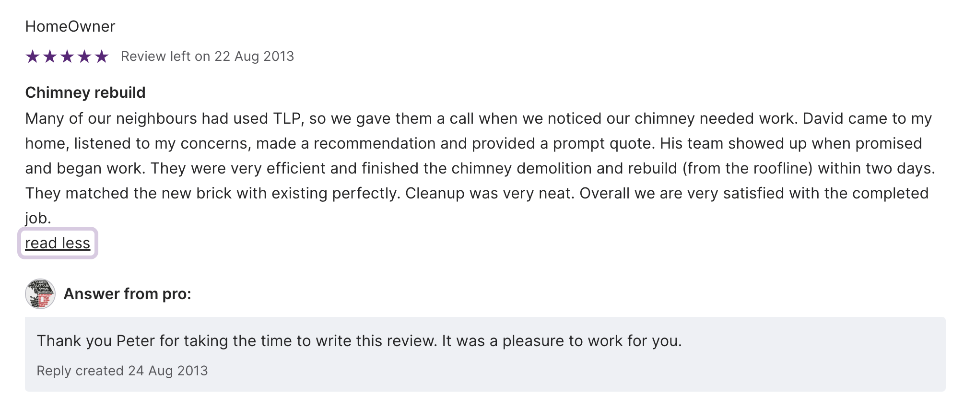Viewport: 964px width, 395px height.
Task: Click the first purple rating star
Action: 33,57
